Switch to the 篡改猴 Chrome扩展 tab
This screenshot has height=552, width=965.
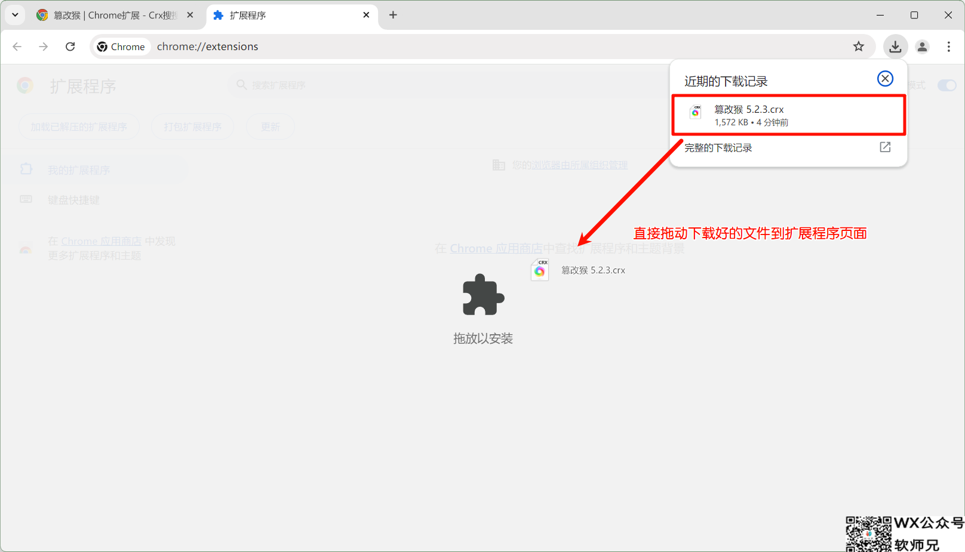115,15
